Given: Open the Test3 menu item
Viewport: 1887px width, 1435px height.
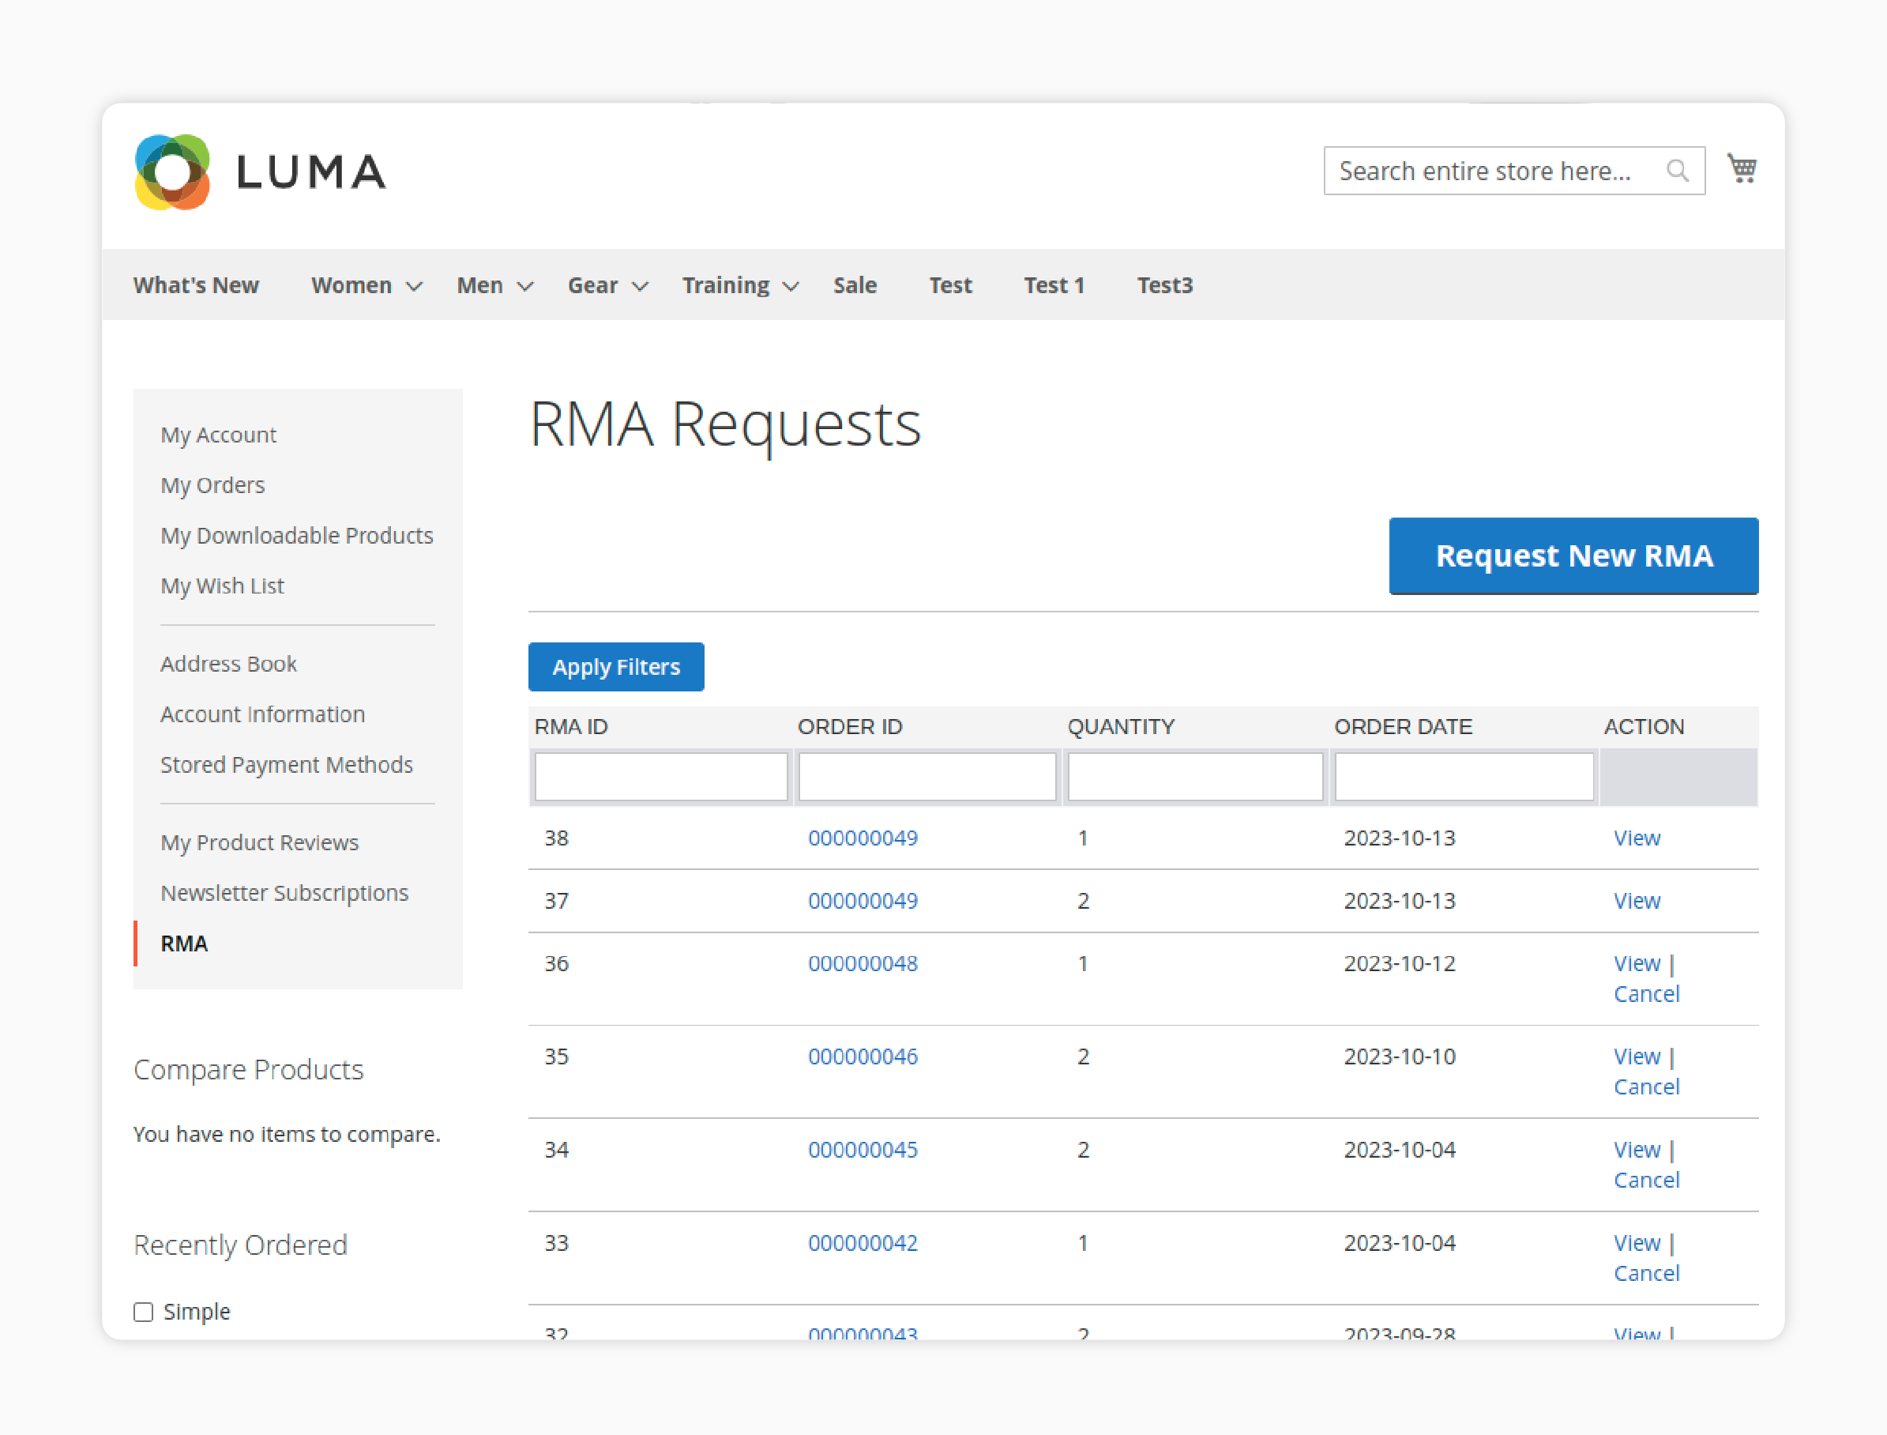Looking at the screenshot, I should [x=1164, y=285].
